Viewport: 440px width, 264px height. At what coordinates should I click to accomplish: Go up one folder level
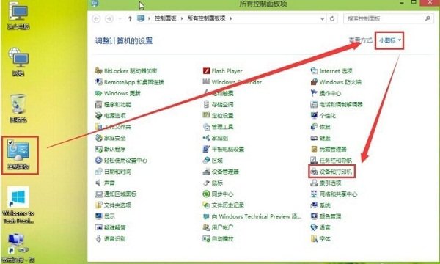130,18
